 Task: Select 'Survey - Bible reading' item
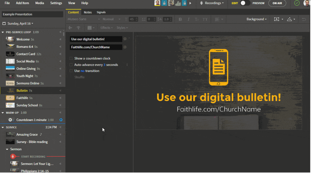pyautogui.click(x=33, y=142)
